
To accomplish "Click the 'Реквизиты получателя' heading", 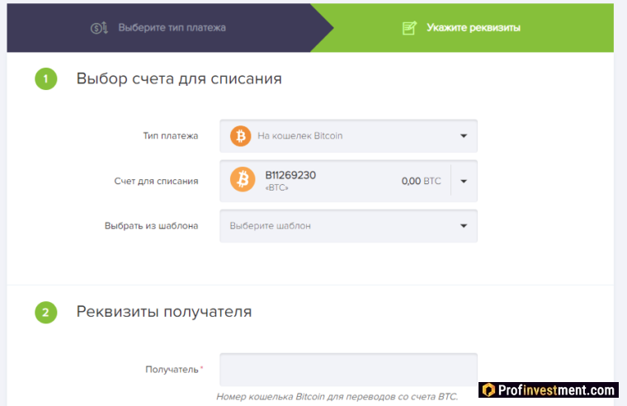I will tap(164, 312).
